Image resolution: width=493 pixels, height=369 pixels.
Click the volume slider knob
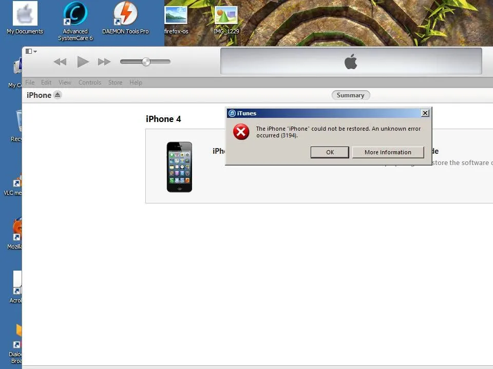[x=146, y=62]
